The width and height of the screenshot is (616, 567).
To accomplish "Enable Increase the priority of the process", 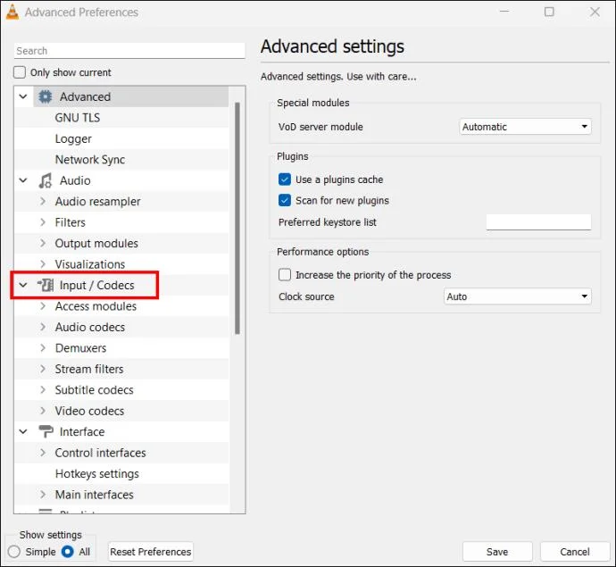I will (x=285, y=275).
